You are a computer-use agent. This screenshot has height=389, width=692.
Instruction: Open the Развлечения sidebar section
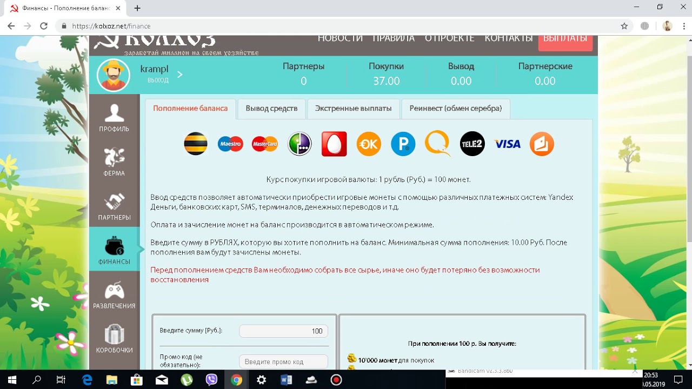click(114, 294)
